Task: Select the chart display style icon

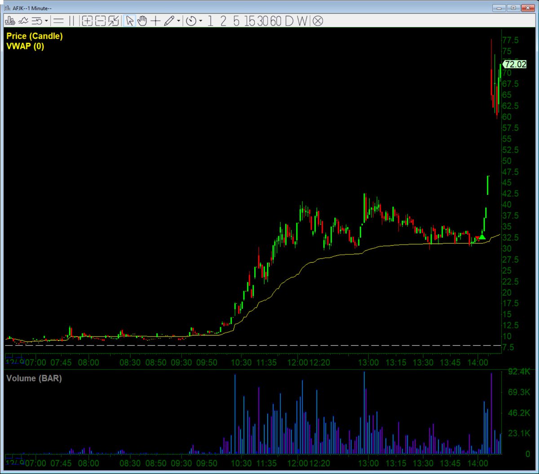Action: pyautogui.click(x=37, y=21)
